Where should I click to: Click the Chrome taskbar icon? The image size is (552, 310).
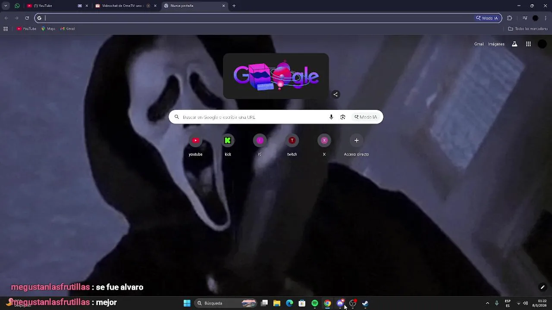click(327, 303)
